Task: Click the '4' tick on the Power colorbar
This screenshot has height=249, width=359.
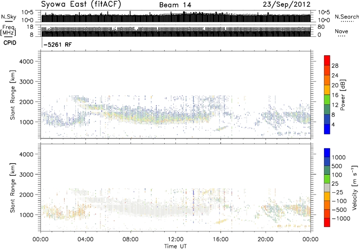Action: click(x=333, y=125)
